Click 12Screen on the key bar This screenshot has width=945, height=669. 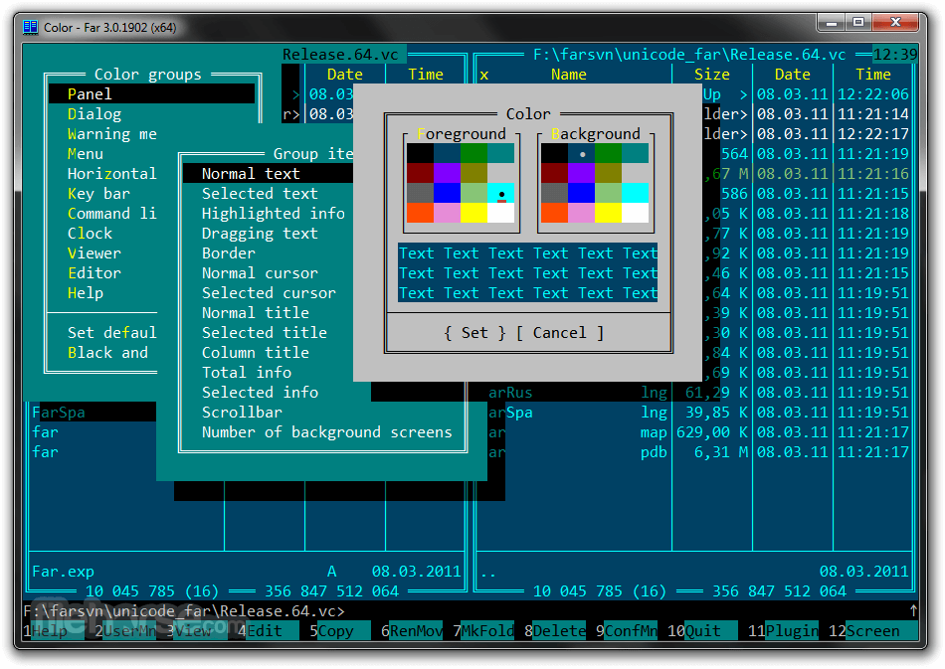click(x=873, y=630)
